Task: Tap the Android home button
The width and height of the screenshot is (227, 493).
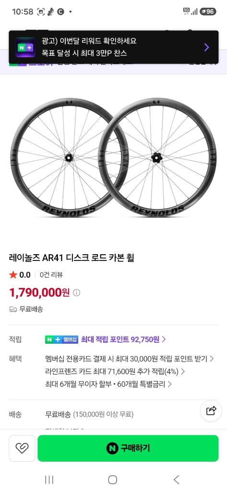Action: 113,480
